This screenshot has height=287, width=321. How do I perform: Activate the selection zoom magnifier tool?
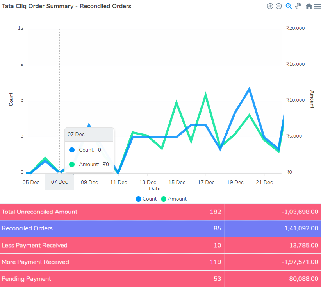pyautogui.click(x=289, y=6)
